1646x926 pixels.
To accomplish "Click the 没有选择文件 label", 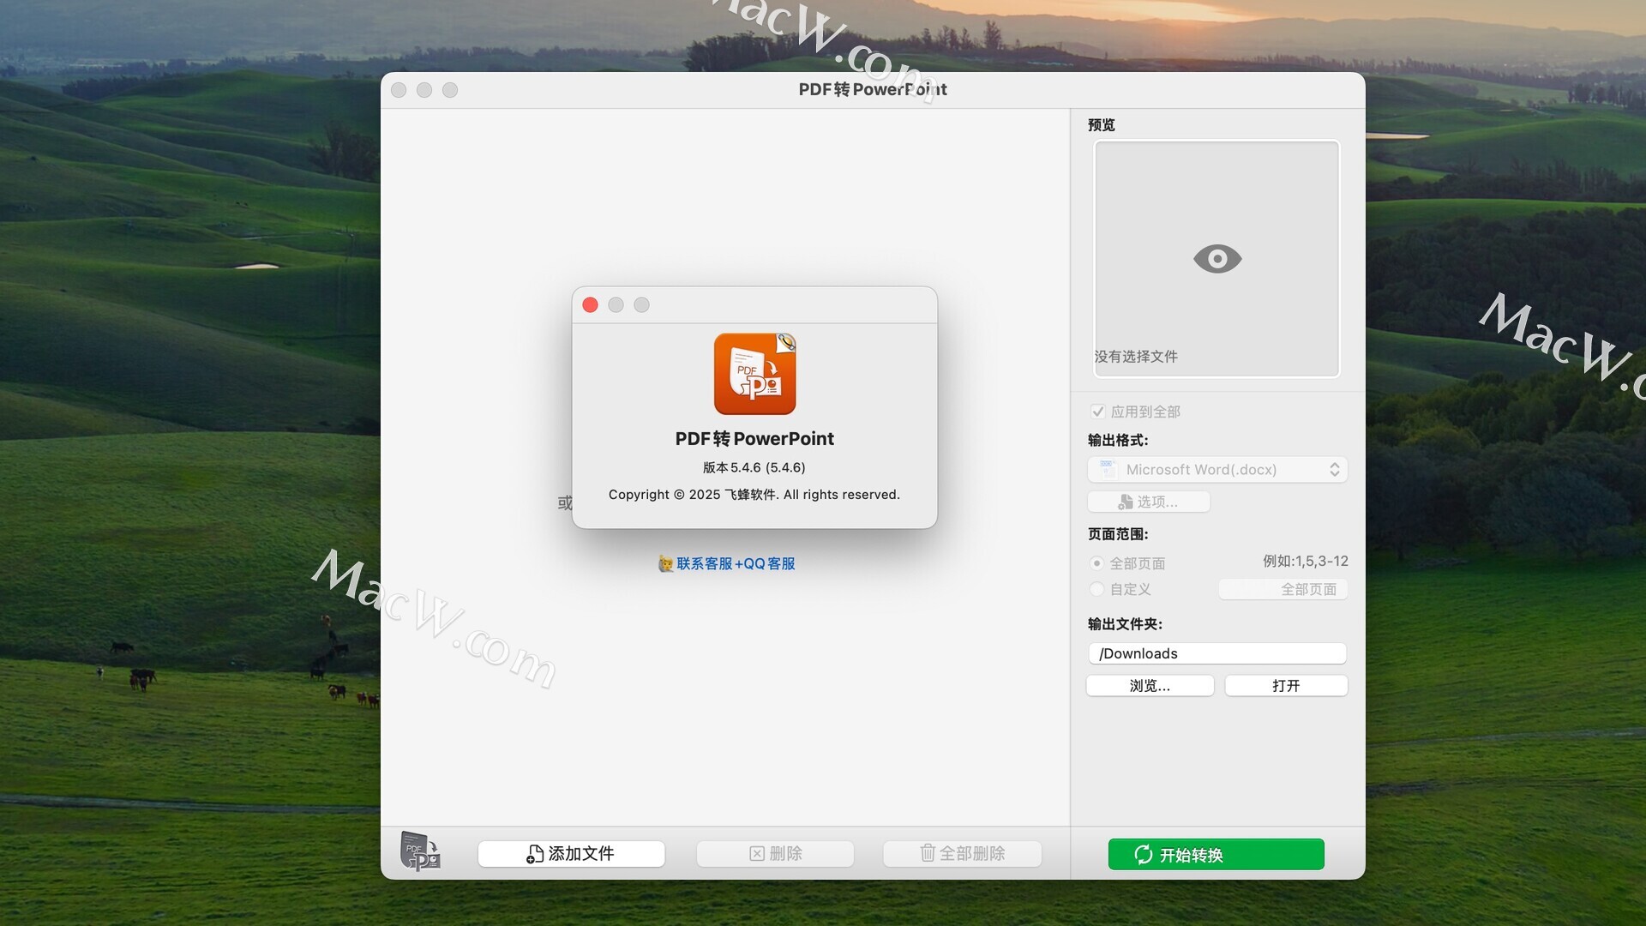I will coord(1136,356).
